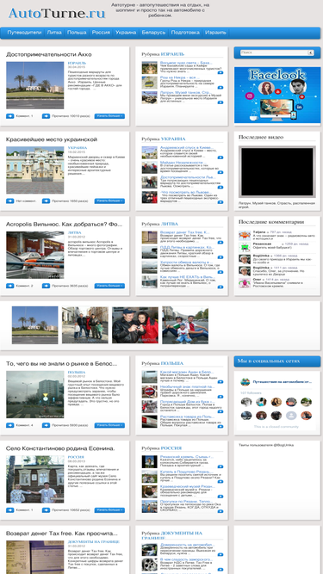Click 'Узнать больше' under the Белосток market article
The width and height of the screenshot is (323, 574).
(x=109, y=425)
